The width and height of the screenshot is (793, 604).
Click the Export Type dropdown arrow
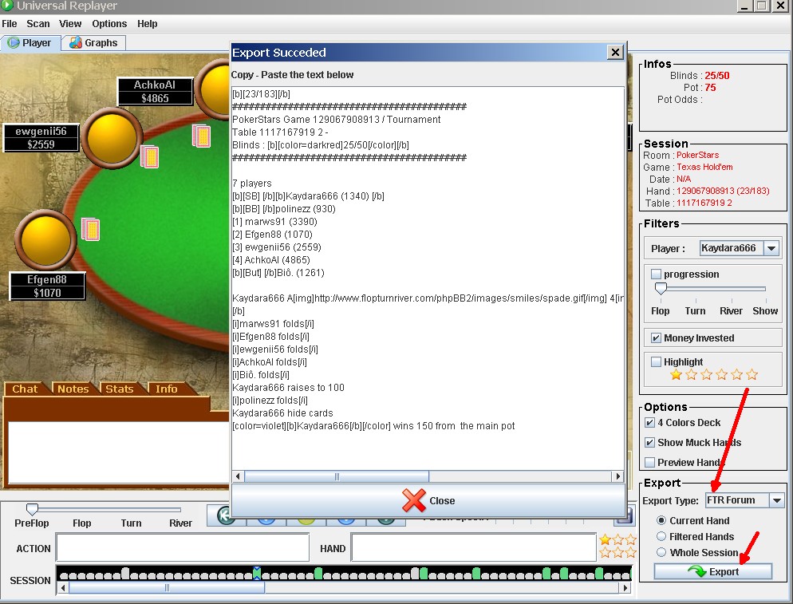point(777,500)
